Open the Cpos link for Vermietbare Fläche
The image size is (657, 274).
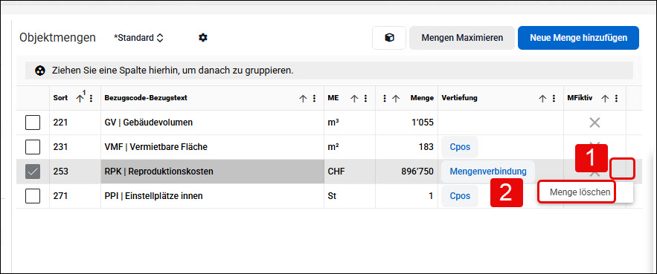[460, 147]
